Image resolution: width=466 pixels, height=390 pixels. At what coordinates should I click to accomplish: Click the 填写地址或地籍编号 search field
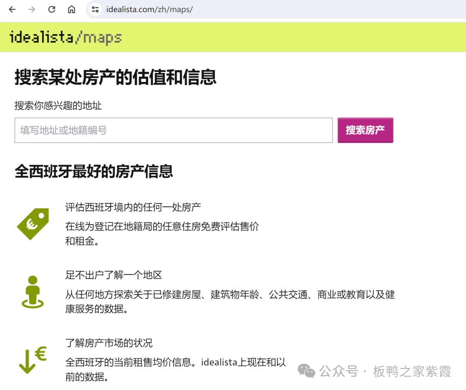coord(173,130)
